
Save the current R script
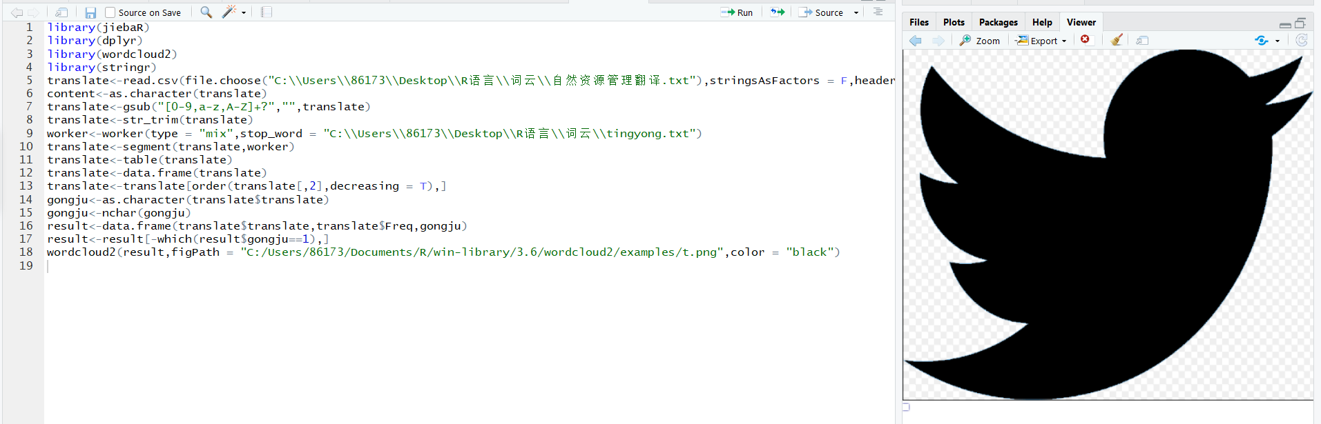point(90,12)
